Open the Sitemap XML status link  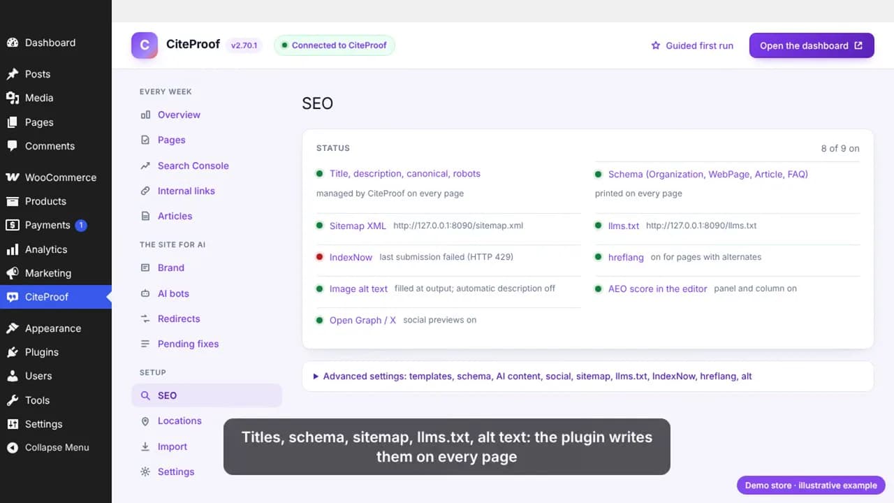click(358, 226)
